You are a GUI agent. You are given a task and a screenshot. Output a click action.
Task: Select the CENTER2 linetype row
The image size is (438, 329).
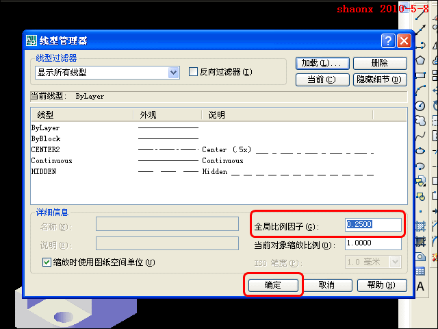click(x=219, y=149)
